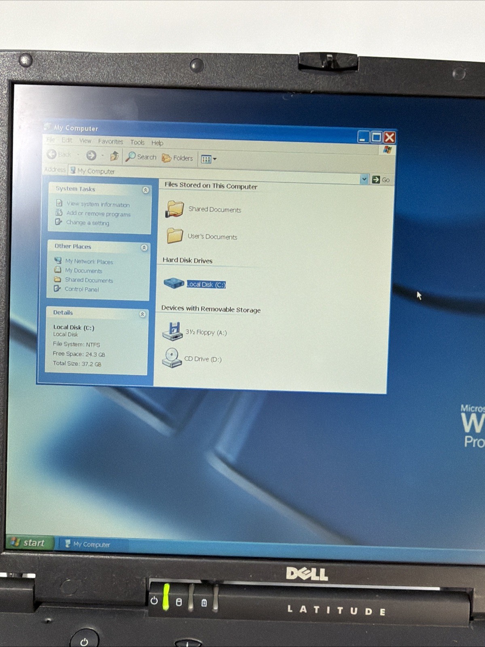Image resolution: width=485 pixels, height=647 pixels.
Task: Open the Back history dropdown arrow
Action: tap(78, 155)
